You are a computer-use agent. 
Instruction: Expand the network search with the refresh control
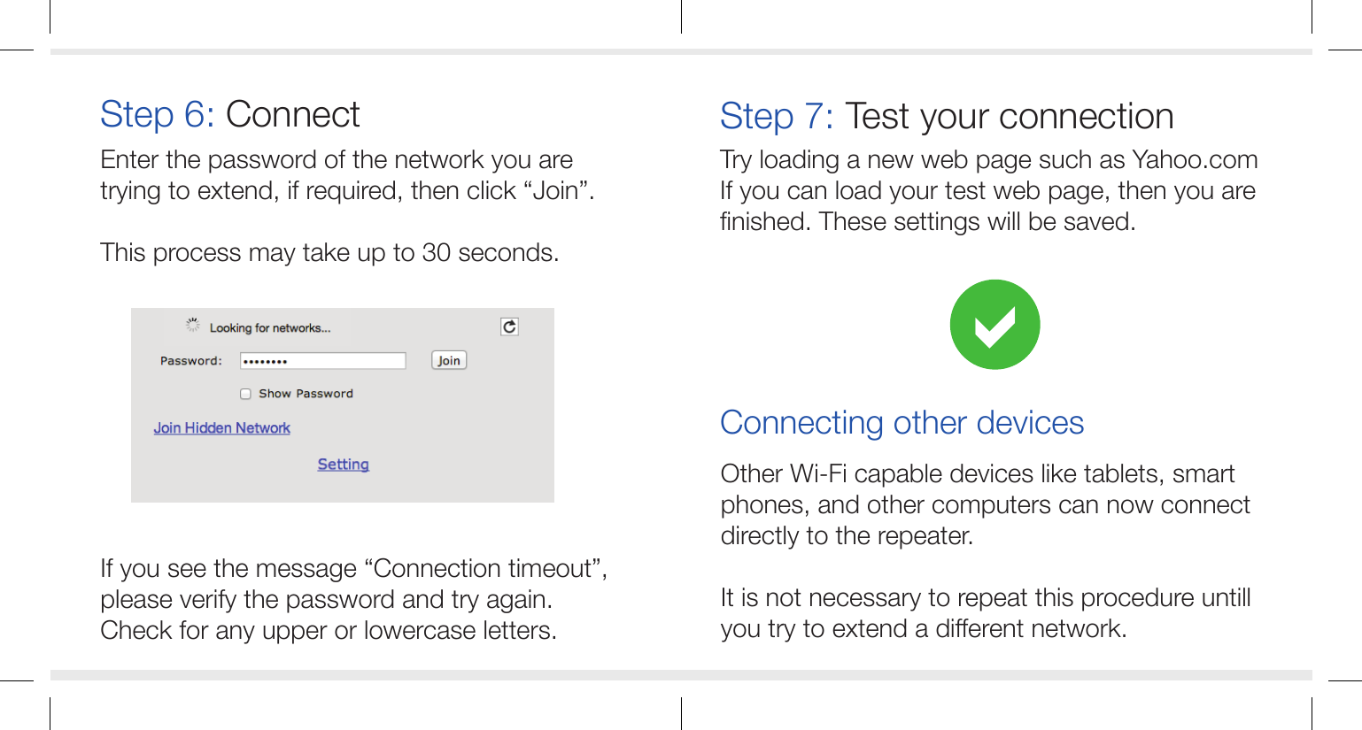point(509,326)
